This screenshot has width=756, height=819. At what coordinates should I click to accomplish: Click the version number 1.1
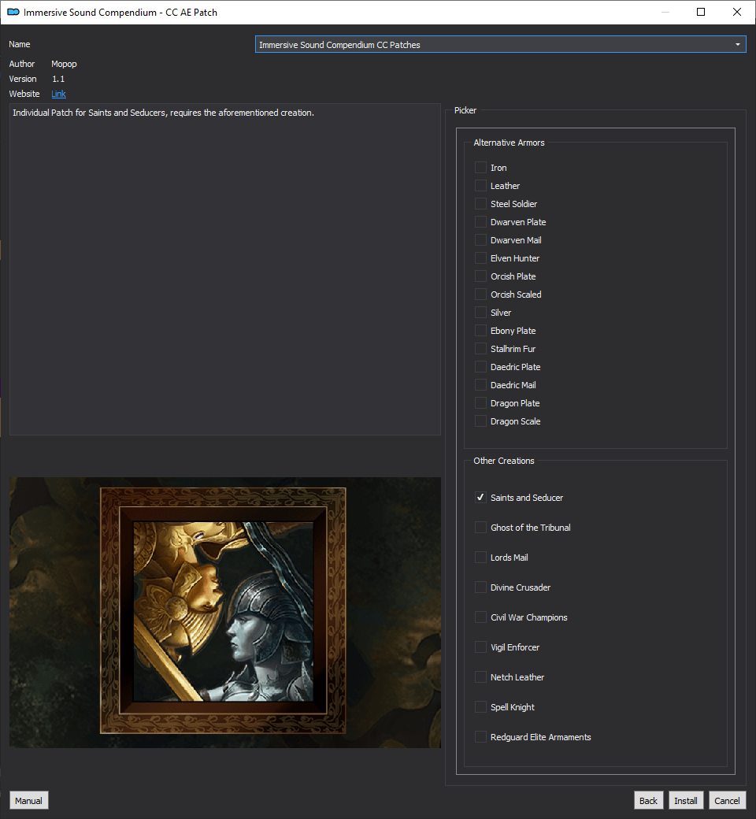[58, 79]
